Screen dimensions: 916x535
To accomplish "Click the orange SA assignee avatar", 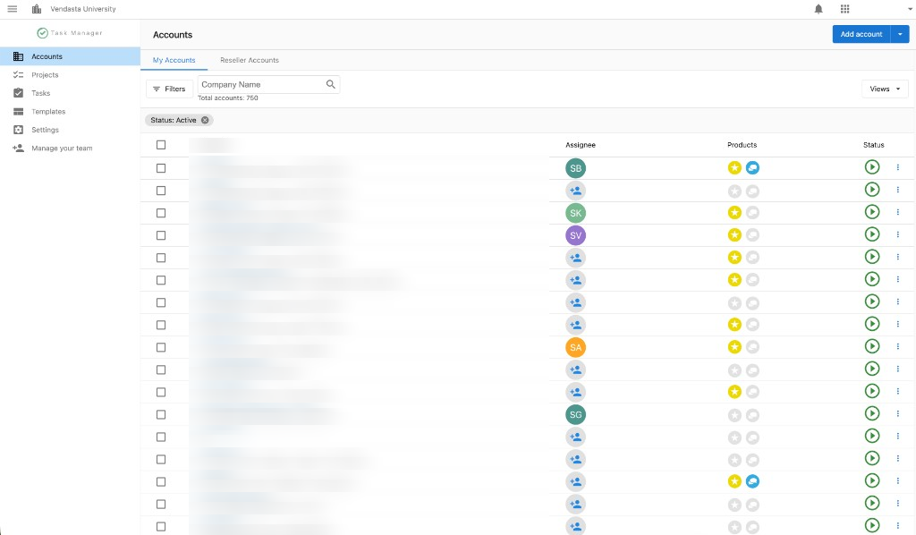I will [575, 347].
